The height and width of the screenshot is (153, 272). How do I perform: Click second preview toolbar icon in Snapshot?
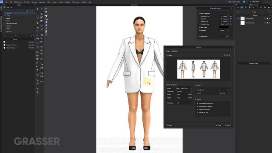point(227,55)
